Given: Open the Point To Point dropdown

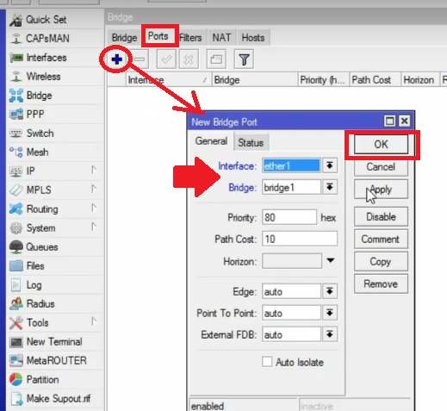Looking at the screenshot, I should [330, 313].
